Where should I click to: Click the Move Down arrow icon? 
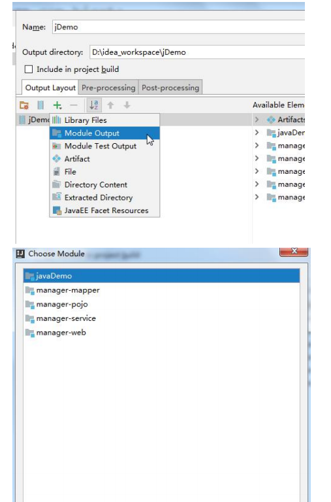click(x=127, y=105)
